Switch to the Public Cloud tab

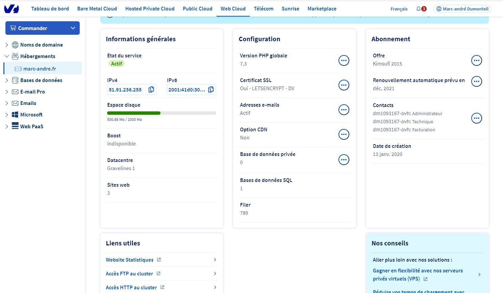[197, 9]
